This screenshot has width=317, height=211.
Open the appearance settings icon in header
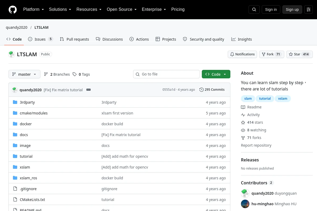(309, 9)
